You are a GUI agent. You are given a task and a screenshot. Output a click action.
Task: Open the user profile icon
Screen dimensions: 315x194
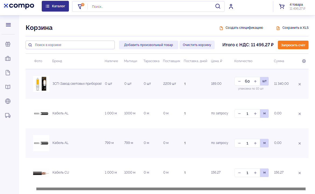pos(231,6)
